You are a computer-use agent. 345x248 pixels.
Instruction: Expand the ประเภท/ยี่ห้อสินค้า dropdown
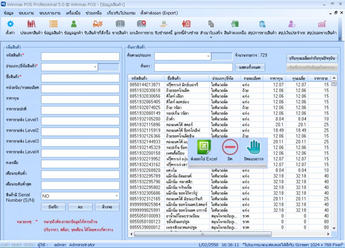click(95, 67)
